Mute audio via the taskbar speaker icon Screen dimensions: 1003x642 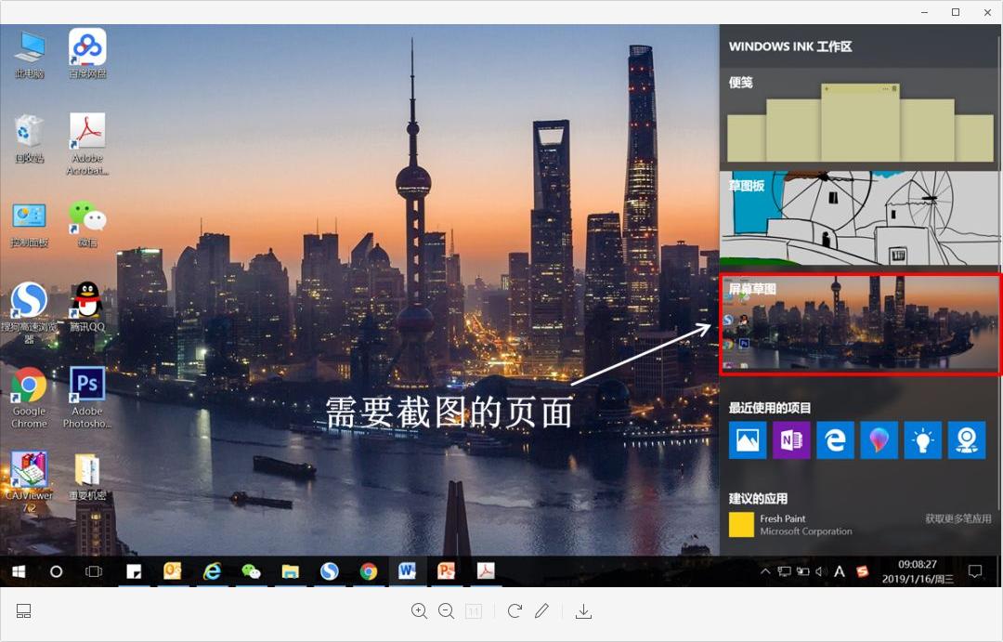(x=821, y=571)
